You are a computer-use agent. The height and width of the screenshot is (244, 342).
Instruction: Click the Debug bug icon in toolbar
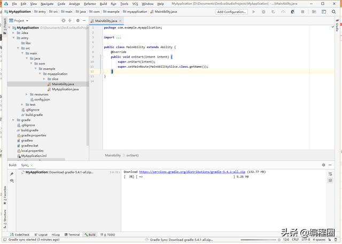click(263, 12)
